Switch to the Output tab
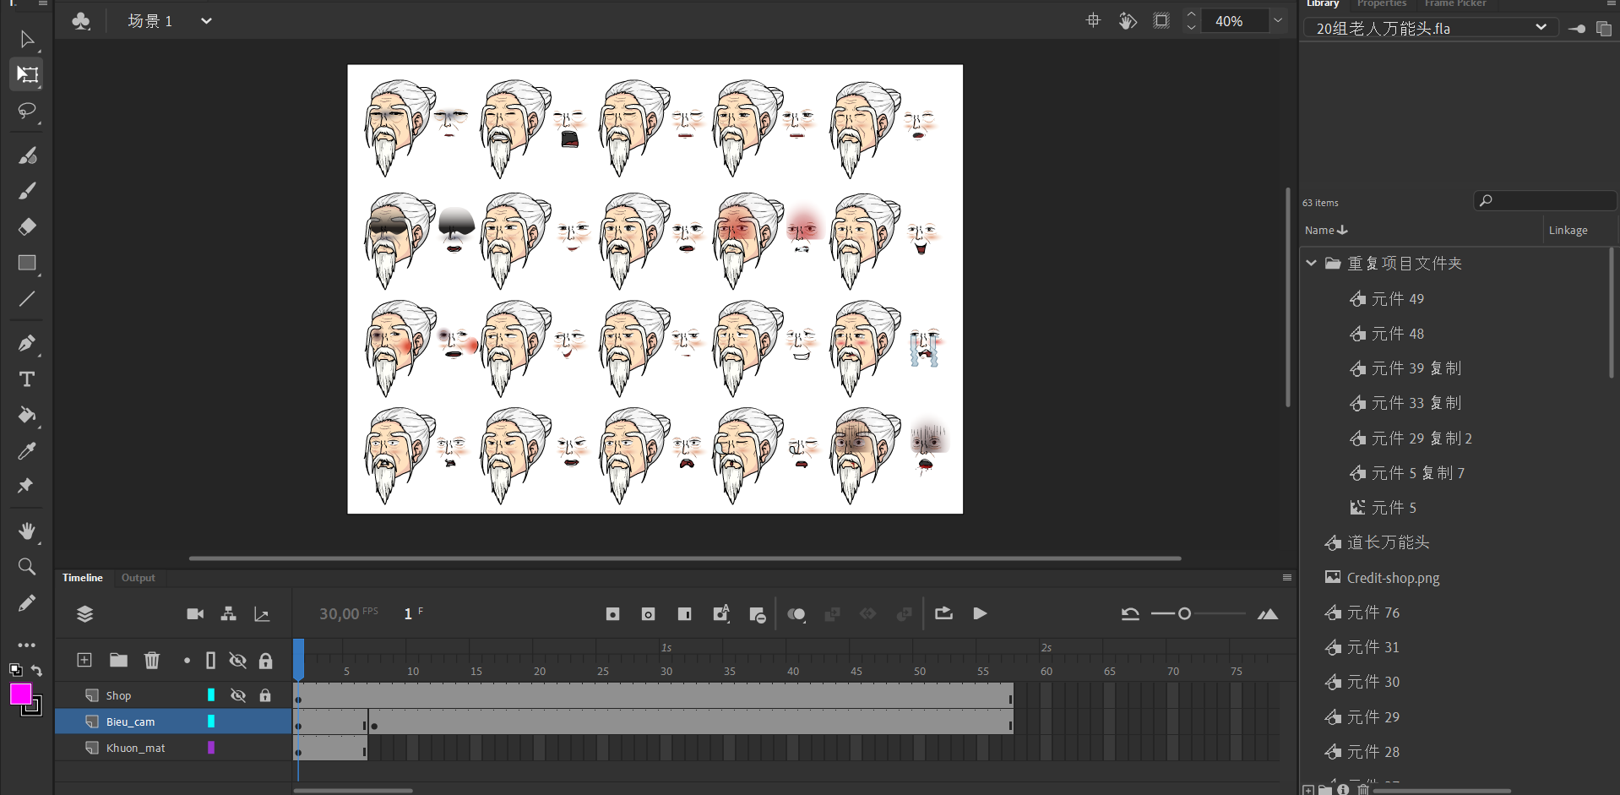The image size is (1620, 795). (x=138, y=578)
